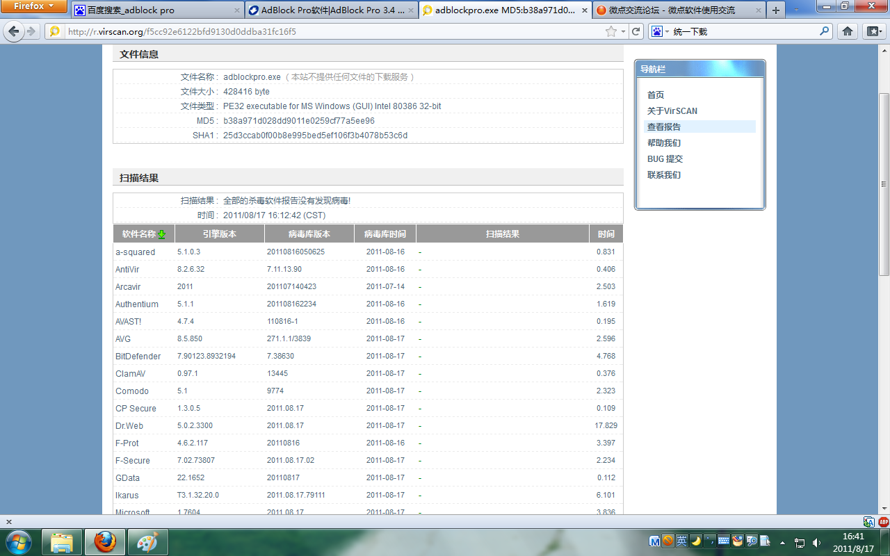Click in the address bar URL field
The height and width of the screenshot is (556, 890).
pyautogui.click(x=334, y=32)
